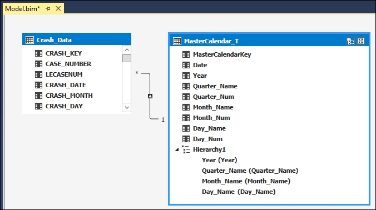The image size is (376, 210).
Task: Collapse the Hierarchy1 node
Action: pyautogui.click(x=177, y=149)
